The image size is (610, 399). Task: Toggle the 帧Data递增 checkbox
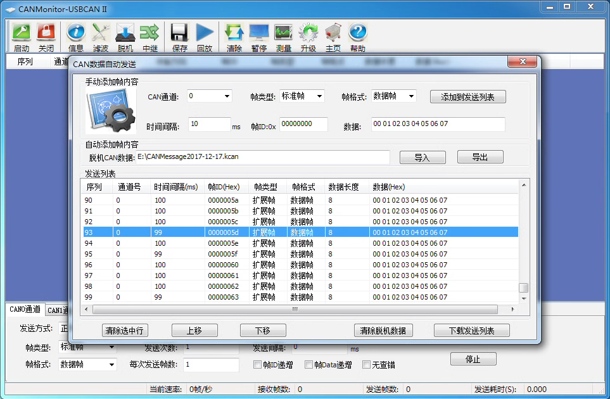[x=309, y=365]
